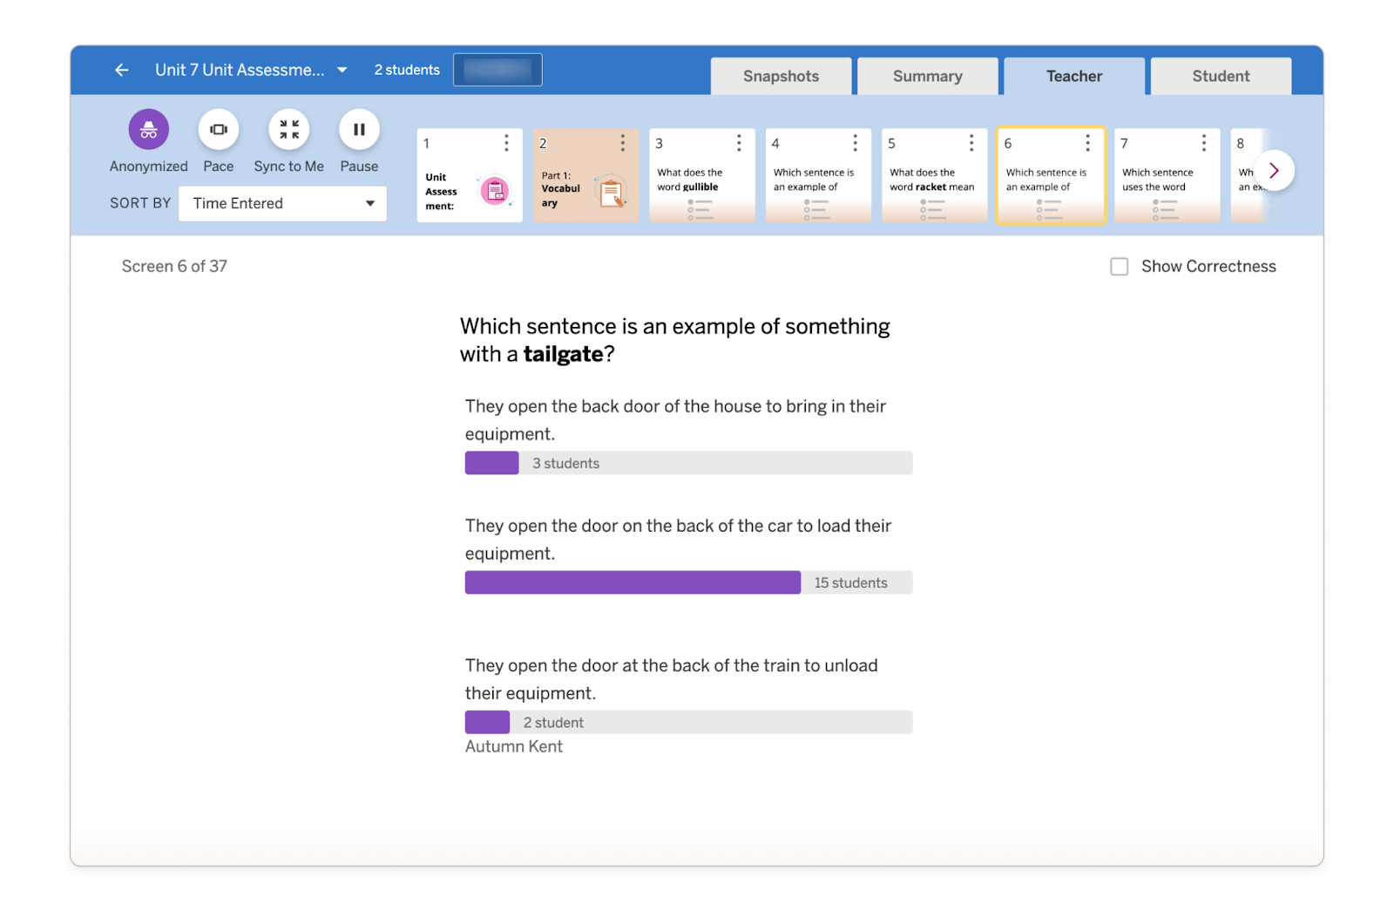The image size is (1394, 911).
Task: Toggle Anonymized student names off
Action: [148, 129]
